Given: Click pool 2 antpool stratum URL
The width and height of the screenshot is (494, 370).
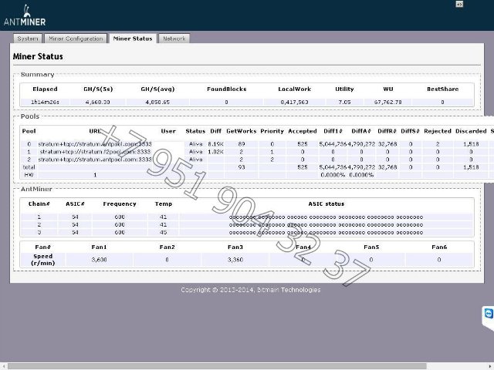Looking at the screenshot, I should (x=95, y=160).
